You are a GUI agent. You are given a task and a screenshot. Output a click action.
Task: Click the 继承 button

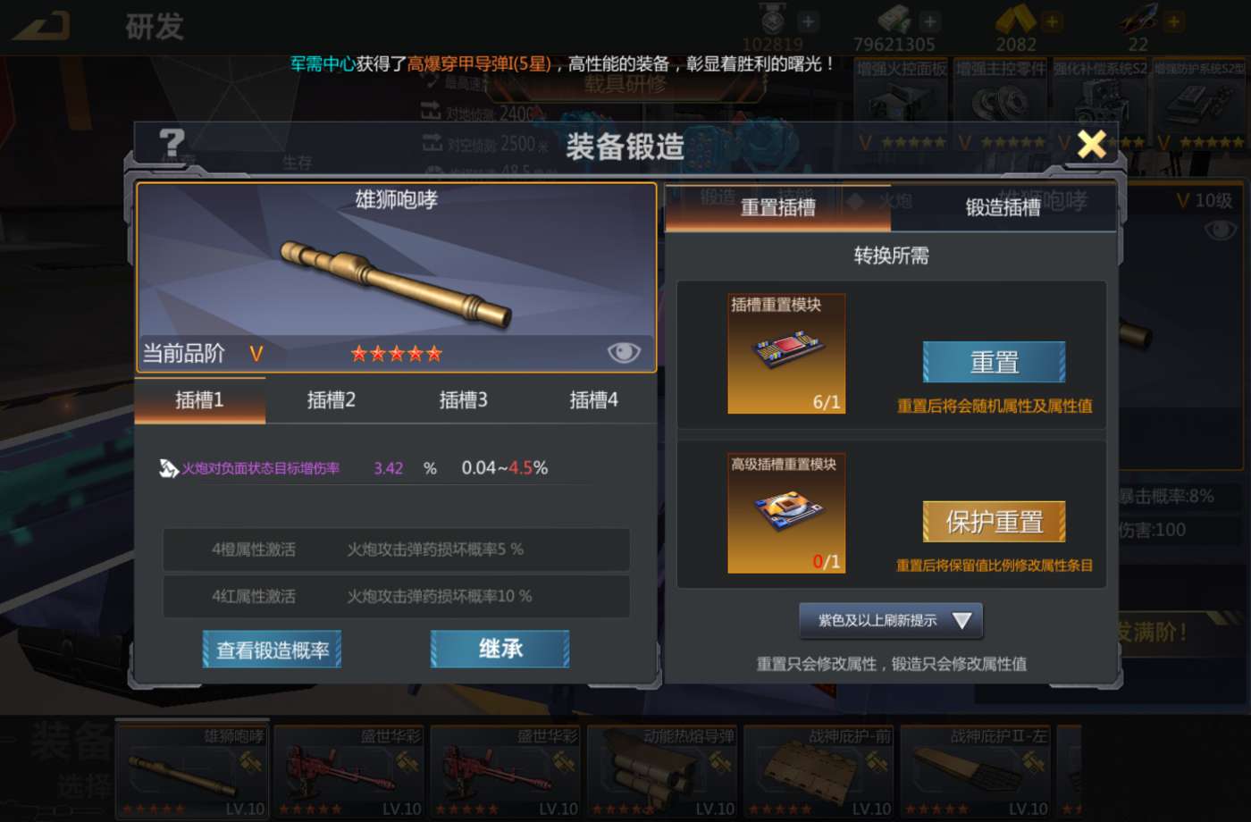pyautogui.click(x=500, y=649)
